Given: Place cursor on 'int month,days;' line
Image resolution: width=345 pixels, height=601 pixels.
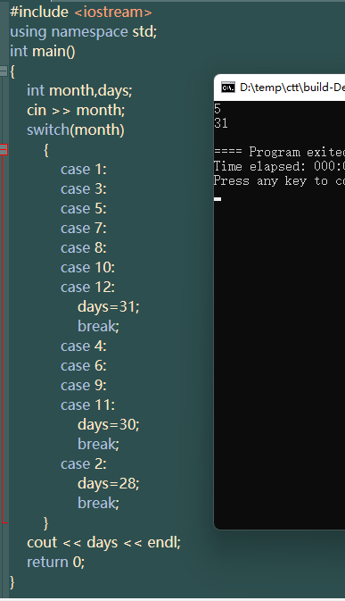Looking at the screenshot, I should [79, 91].
